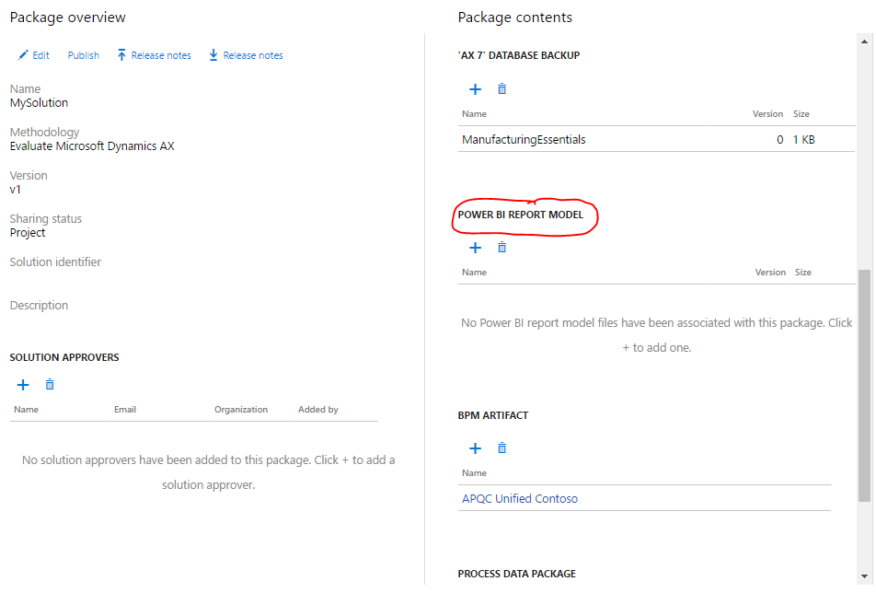The height and width of the screenshot is (593, 876).
Task: Delete the AX 7 database backup entry
Action: point(501,89)
